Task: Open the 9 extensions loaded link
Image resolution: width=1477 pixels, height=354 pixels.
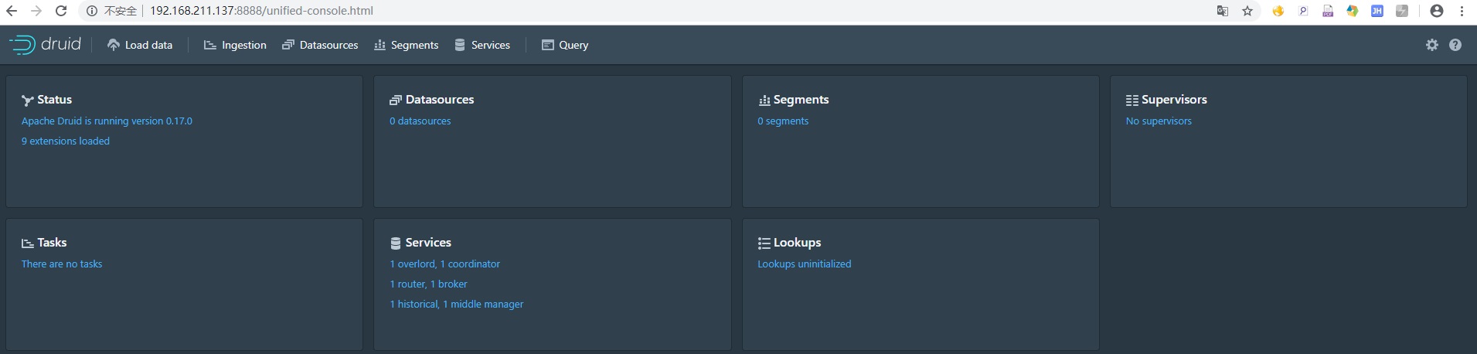Action: coord(66,141)
